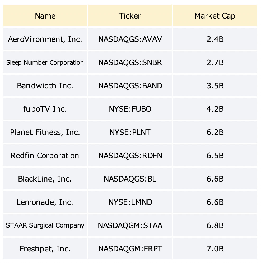The height and width of the screenshot is (263, 261).
Task: Select the NASDAQGS:AVAV ticker cell
Action: (x=130, y=39)
